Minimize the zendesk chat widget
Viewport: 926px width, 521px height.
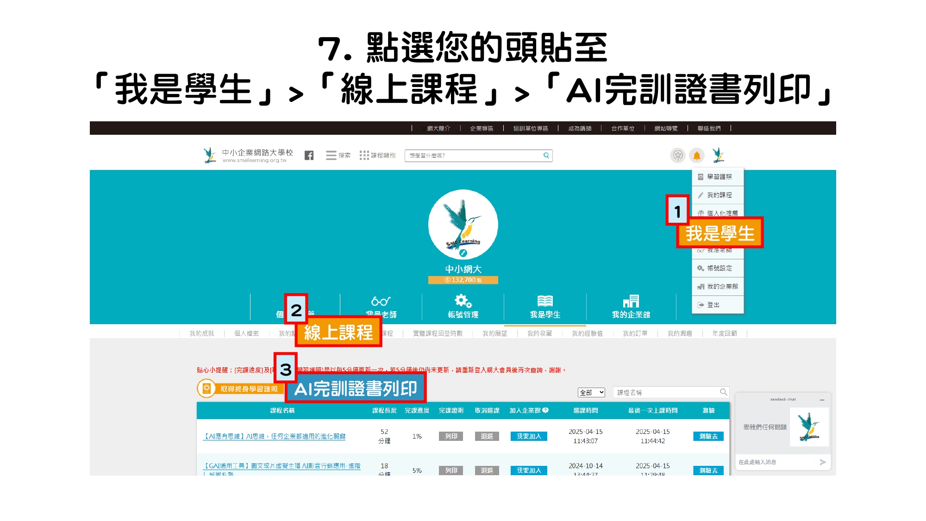(x=822, y=400)
